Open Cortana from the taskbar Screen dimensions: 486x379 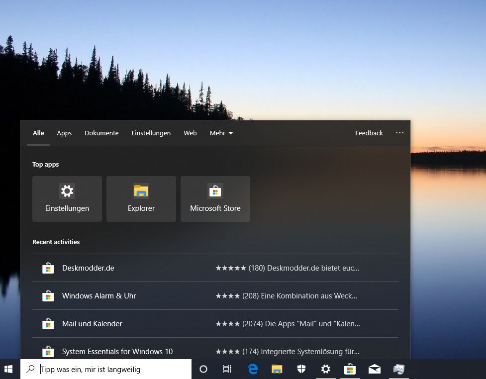pos(203,369)
